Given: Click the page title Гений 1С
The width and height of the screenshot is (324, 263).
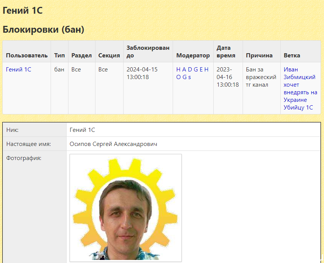Looking at the screenshot, I should click(x=22, y=11).
